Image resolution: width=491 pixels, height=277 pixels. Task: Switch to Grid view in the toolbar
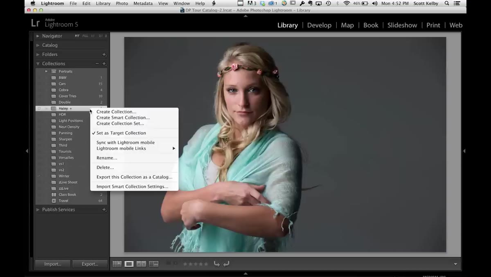pos(117,264)
